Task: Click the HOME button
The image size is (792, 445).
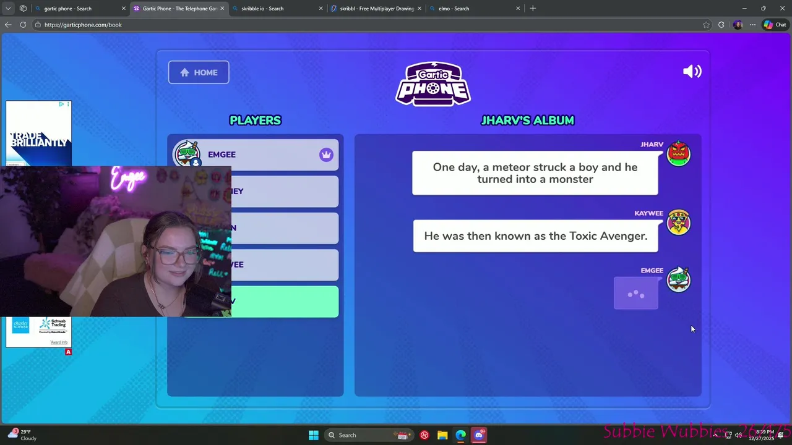Action: (199, 72)
